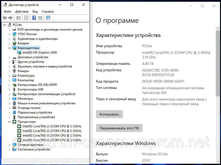Expand Компьютер branch

[x=9, y=80]
